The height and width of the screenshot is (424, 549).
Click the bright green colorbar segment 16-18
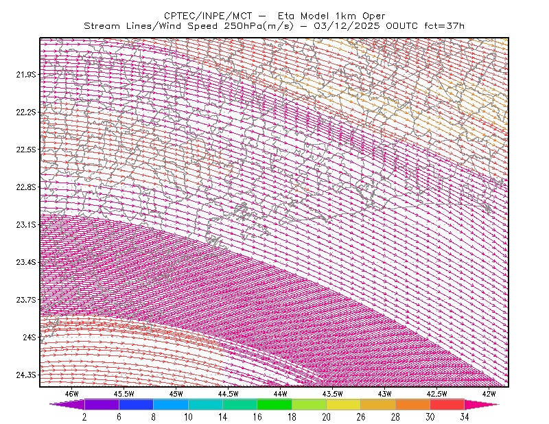coord(274,404)
